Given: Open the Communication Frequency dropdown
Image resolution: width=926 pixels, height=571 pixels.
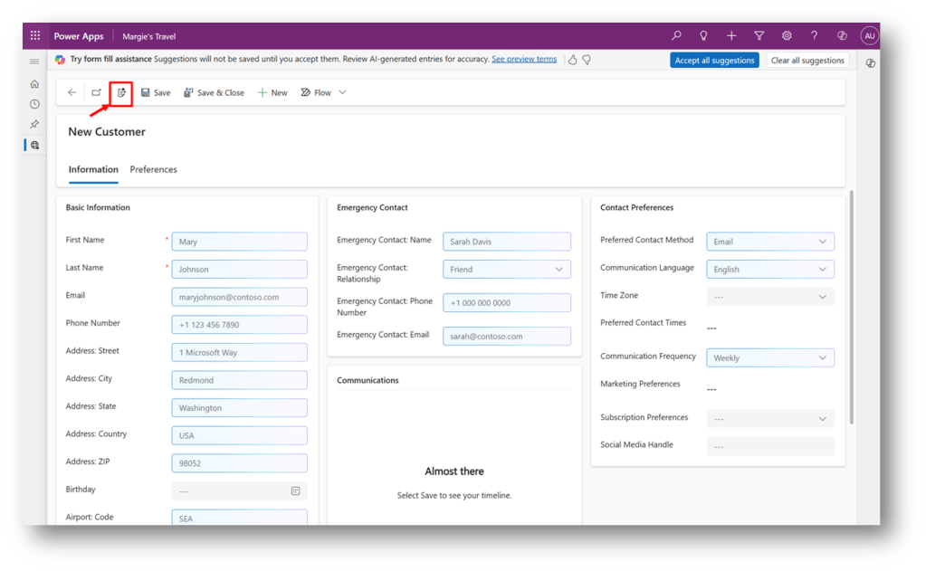Looking at the screenshot, I should [822, 357].
